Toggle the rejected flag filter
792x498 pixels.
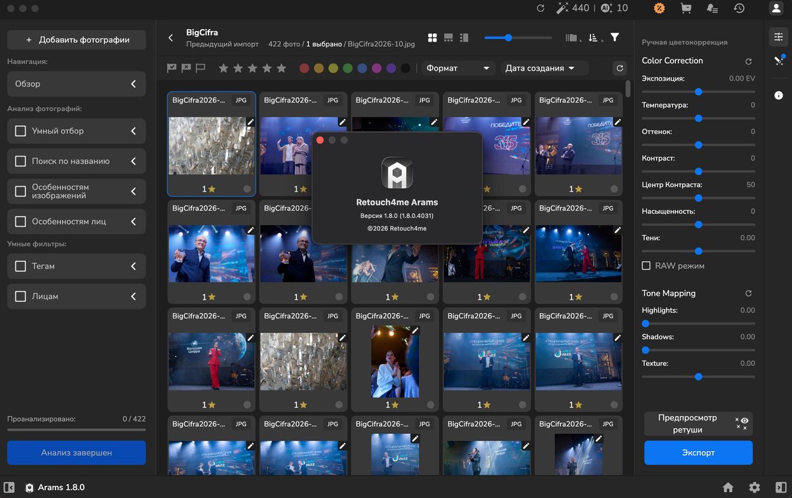(x=186, y=68)
